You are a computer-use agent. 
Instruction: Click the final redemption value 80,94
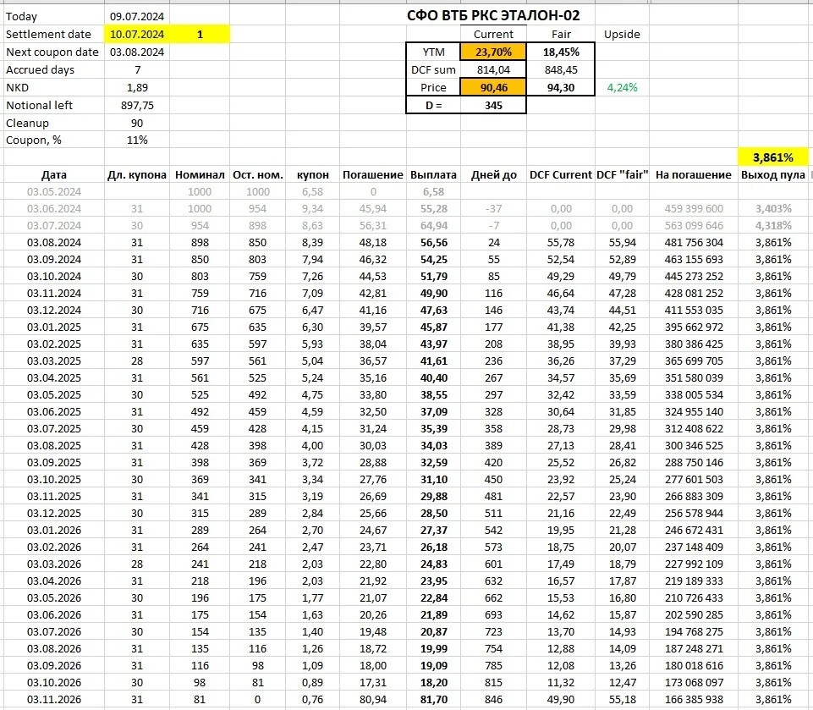click(x=373, y=699)
